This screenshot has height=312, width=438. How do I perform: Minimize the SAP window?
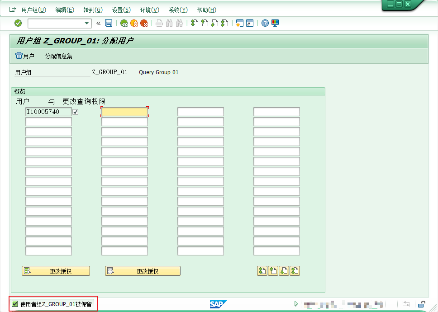pyautogui.click(x=390, y=4)
